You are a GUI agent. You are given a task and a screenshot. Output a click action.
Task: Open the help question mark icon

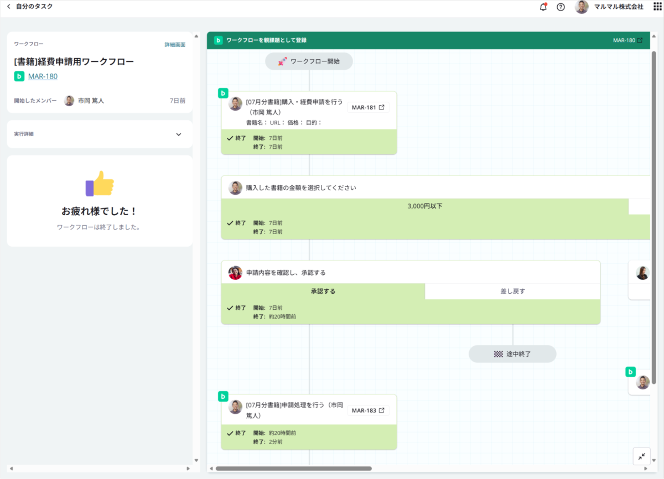pos(561,7)
